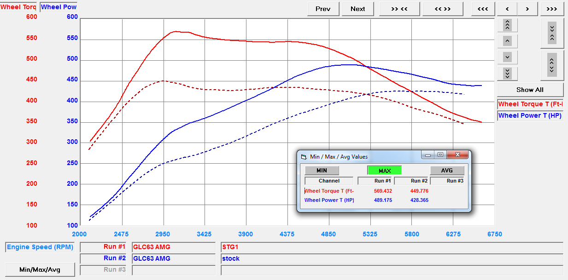Click the single up chevron button
Screen dimensions: 568x280
click(507, 41)
